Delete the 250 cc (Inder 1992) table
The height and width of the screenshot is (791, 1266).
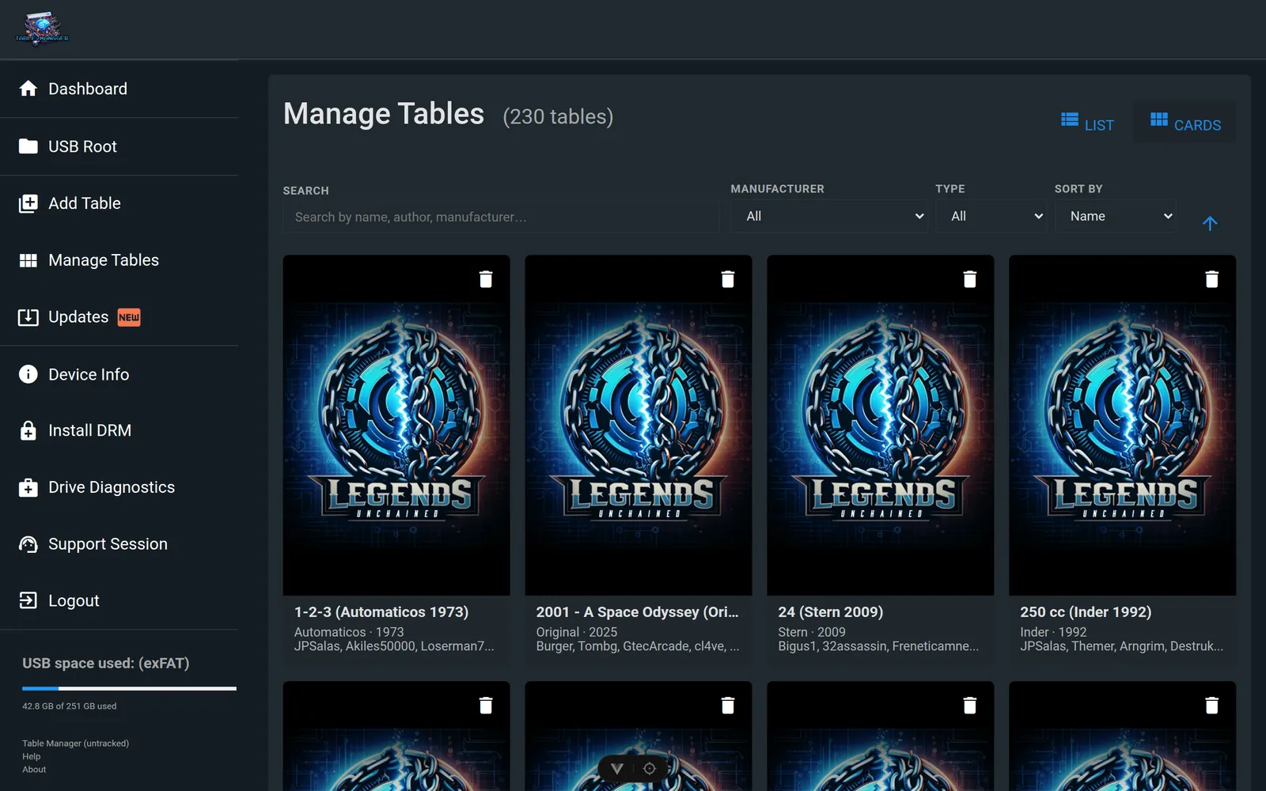1211,279
